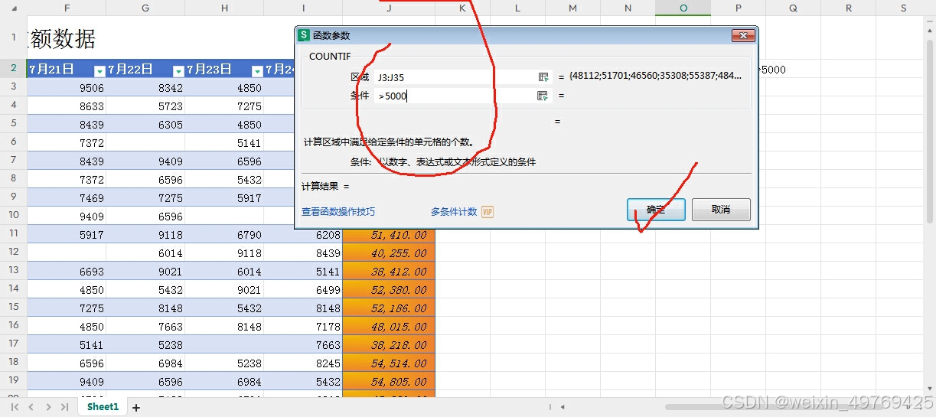Click the VIP badge next to 多条件计数
Viewport: 936px width, 417px height.
pyautogui.click(x=488, y=212)
